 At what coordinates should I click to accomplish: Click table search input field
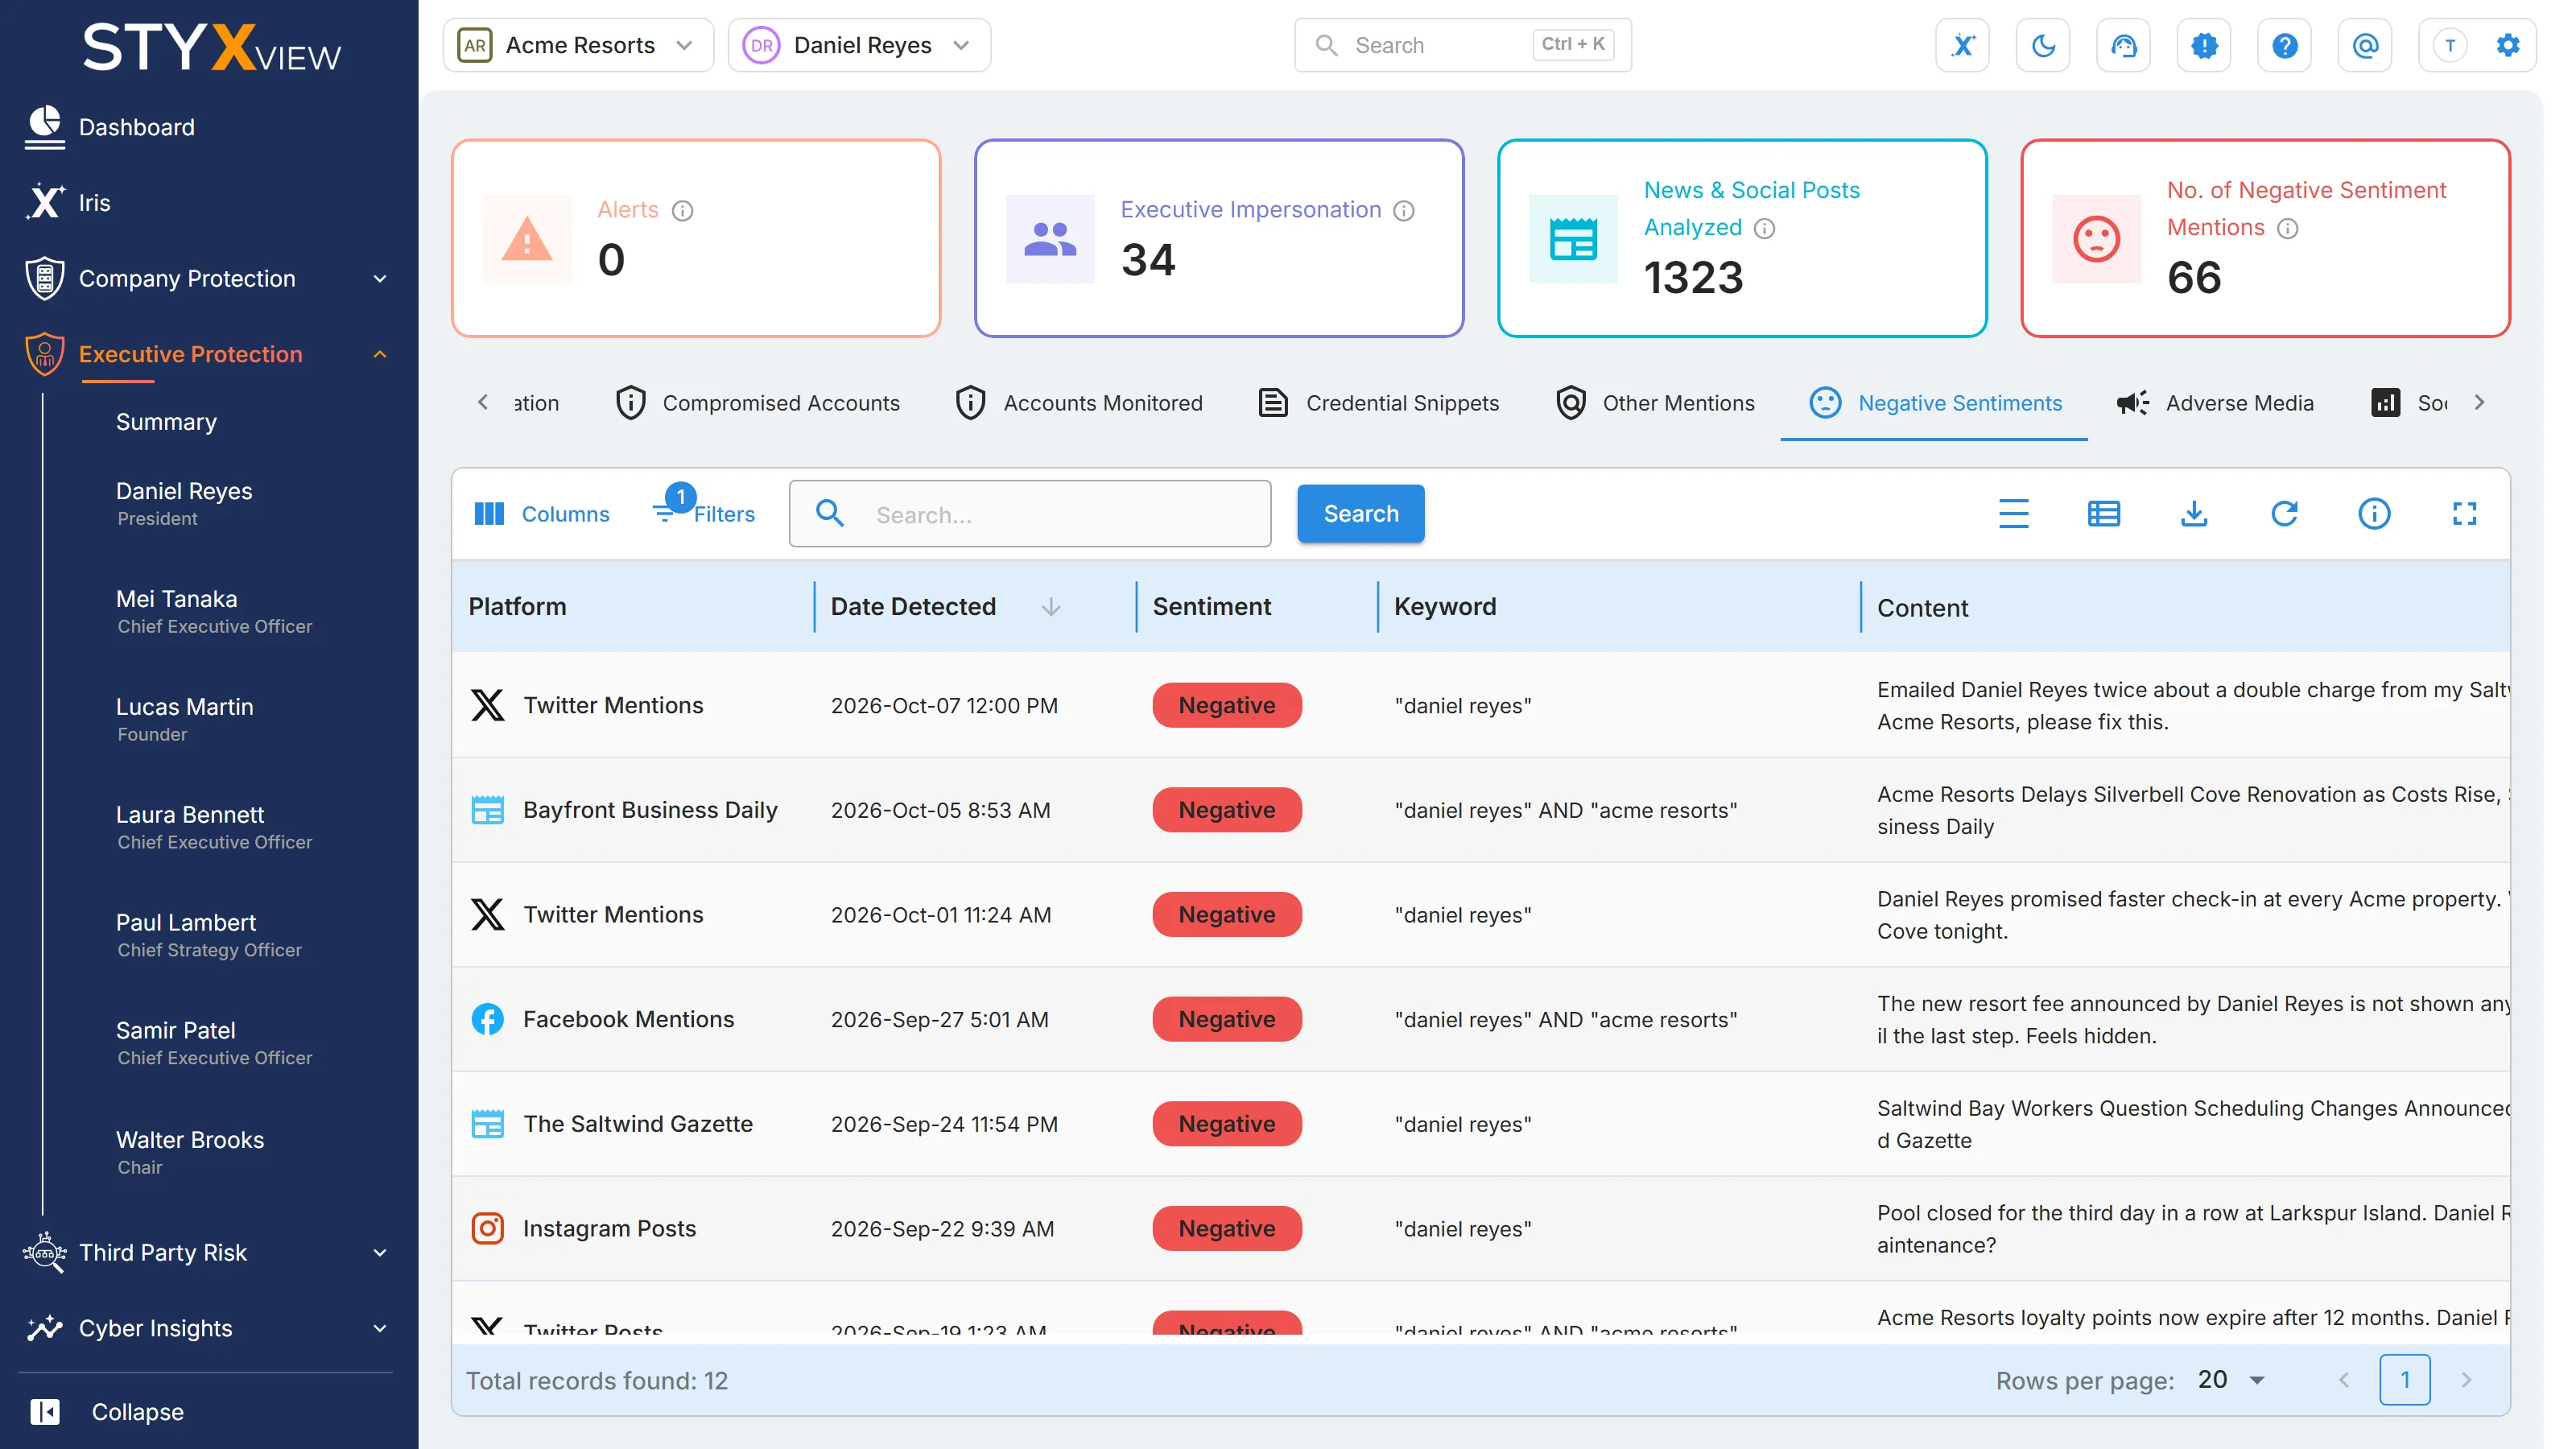pos(1030,514)
